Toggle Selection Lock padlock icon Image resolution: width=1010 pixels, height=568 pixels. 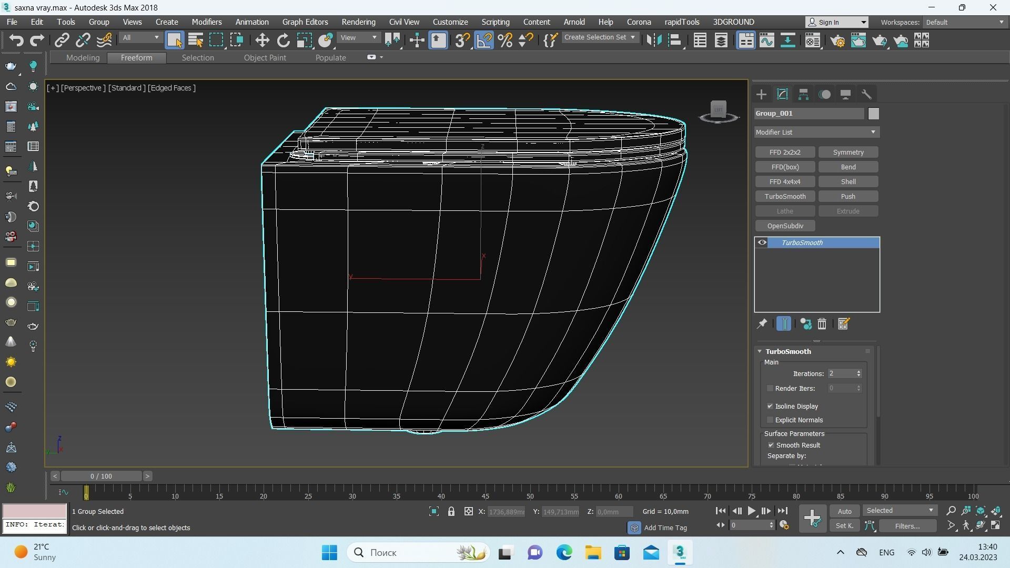451,512
